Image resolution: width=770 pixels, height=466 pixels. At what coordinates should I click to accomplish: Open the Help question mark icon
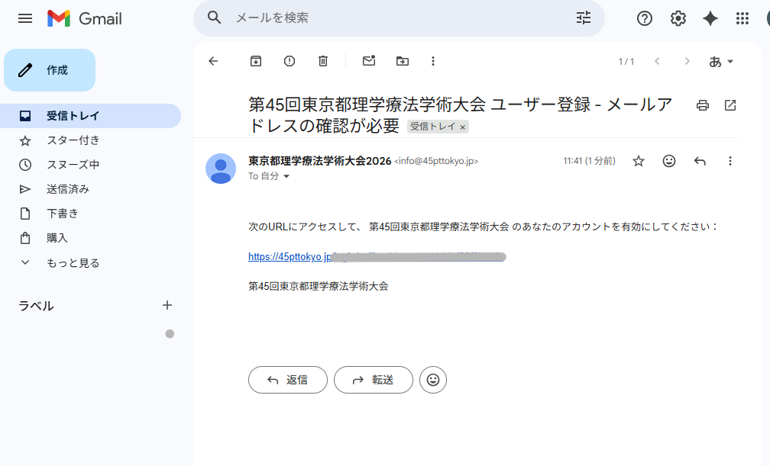(644, 18)
